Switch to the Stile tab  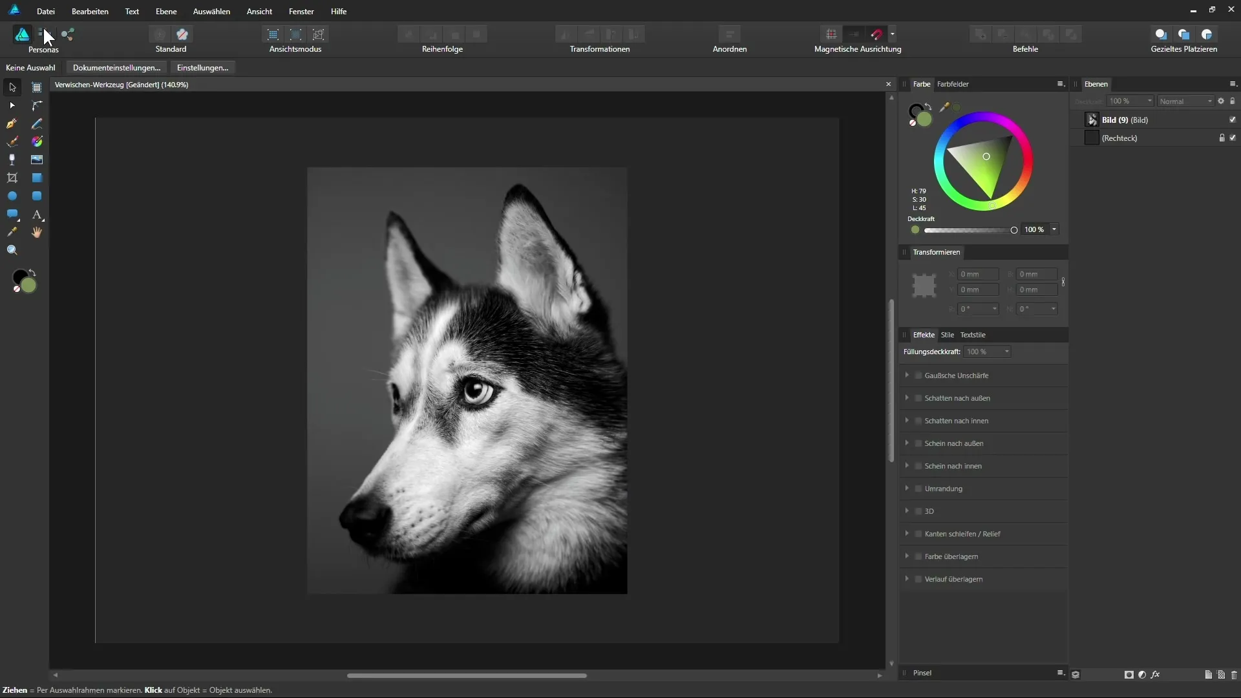click(x=948, y=335)
